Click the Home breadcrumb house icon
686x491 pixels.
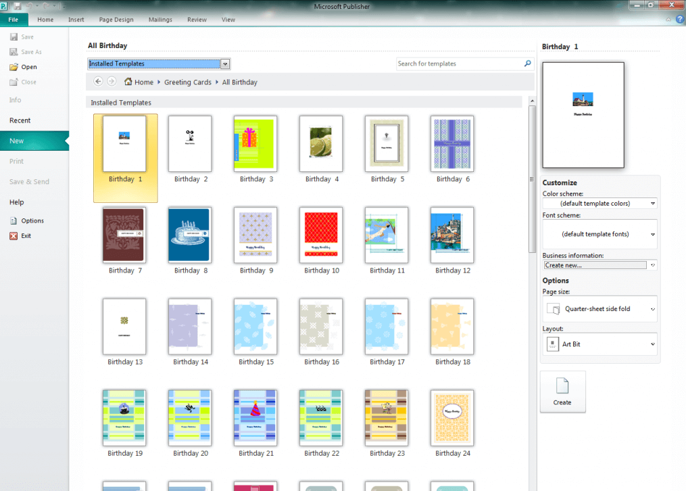click(128, 82)
